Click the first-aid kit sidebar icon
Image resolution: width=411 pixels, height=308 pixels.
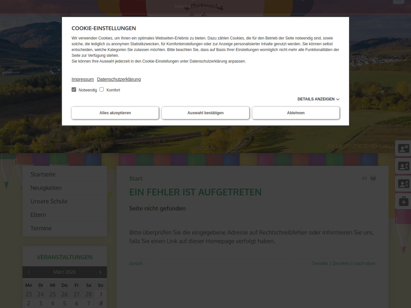point(403,201)
